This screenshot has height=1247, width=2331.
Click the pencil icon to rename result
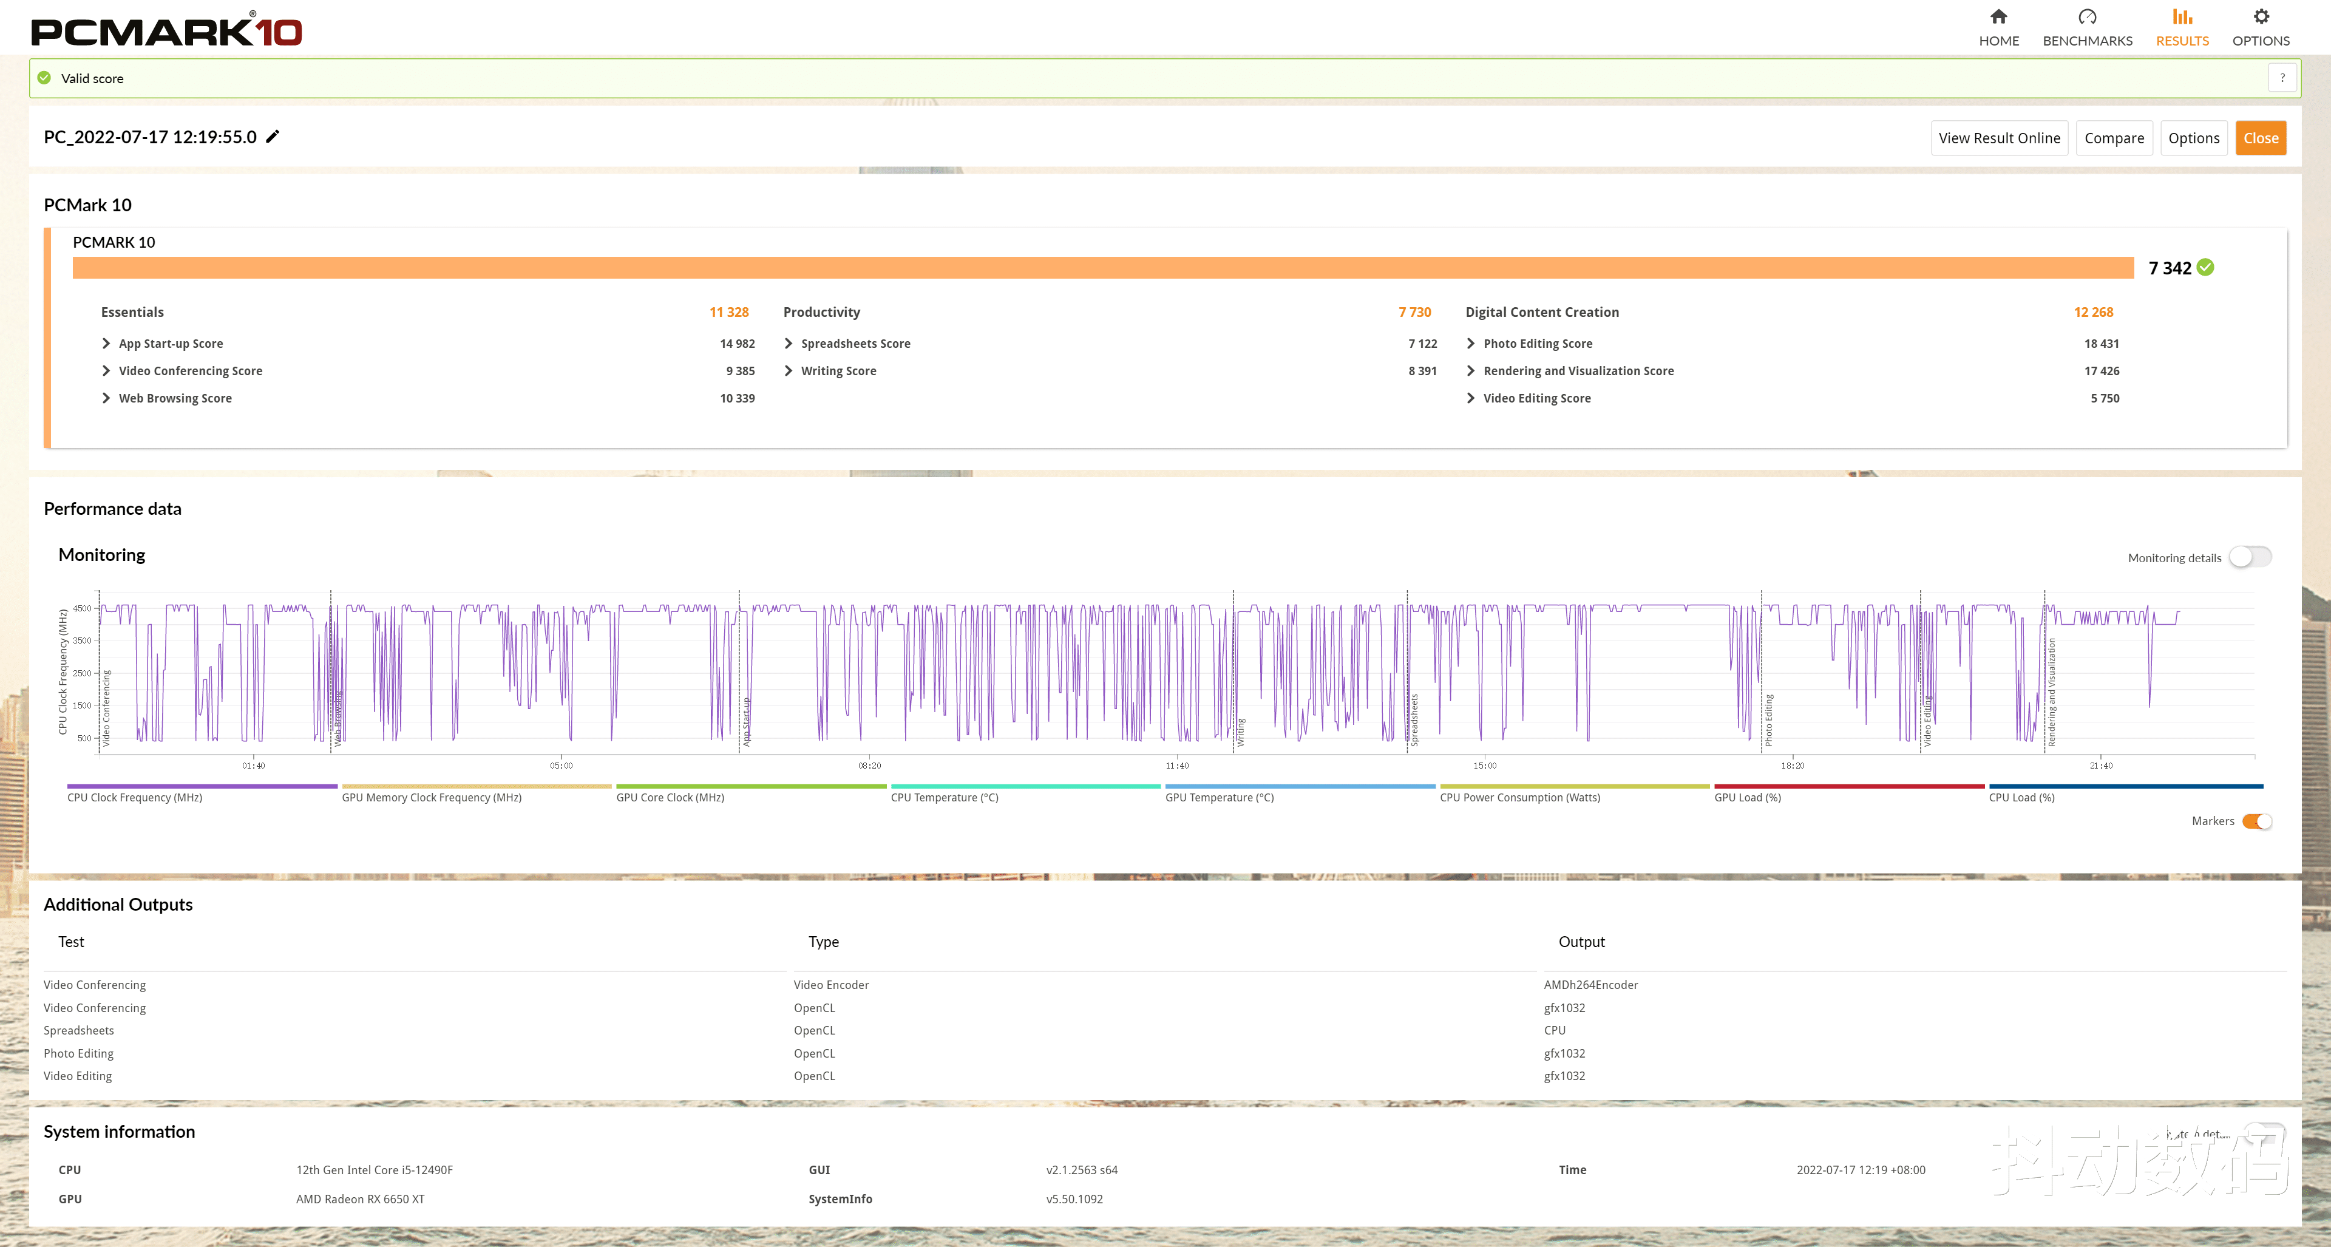pyautogui.click(x=273, y=137)
